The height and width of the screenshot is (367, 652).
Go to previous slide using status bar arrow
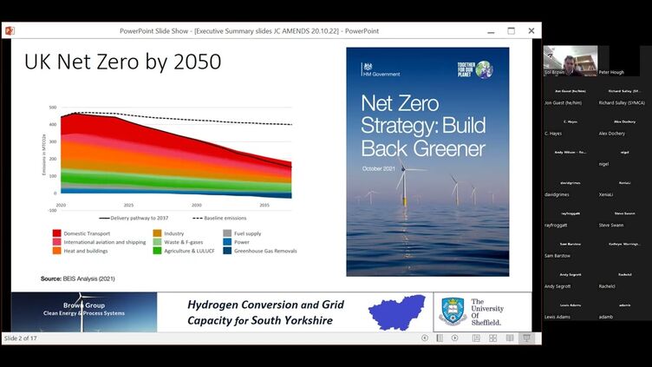coord(424,338)
